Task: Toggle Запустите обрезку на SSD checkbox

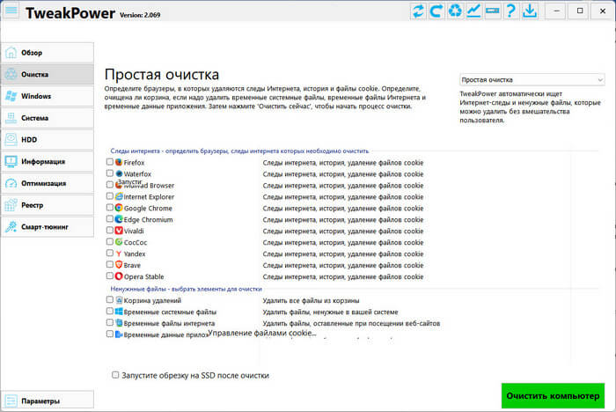Action: pyautogui.click(x=115, y=375)
